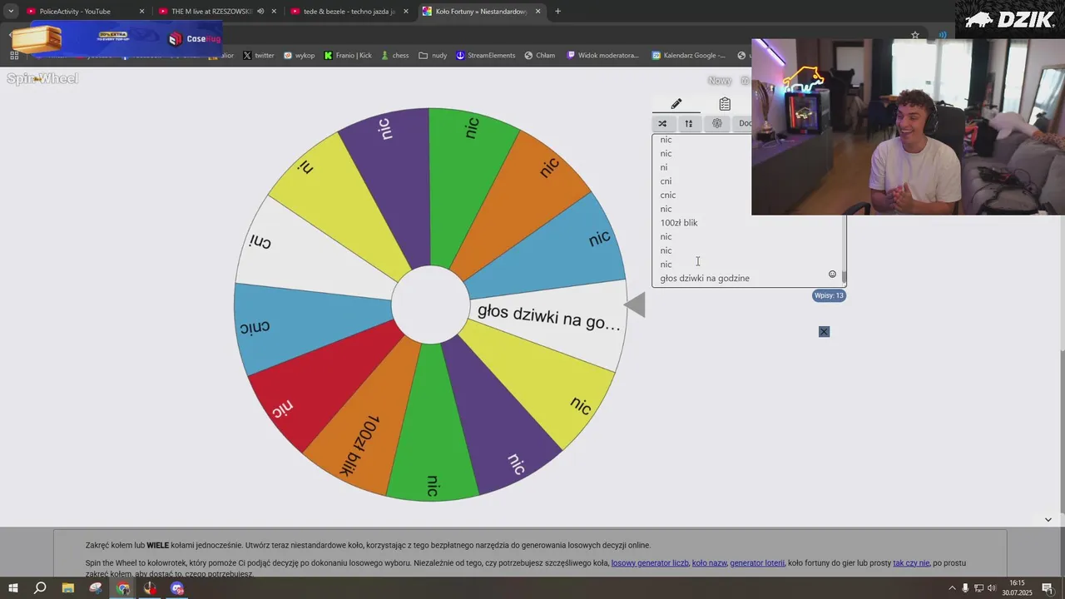Switch to 'tede & bezele - techno jazda' tab
Image resolution: width=1065 pixels, height=599 pixels.
pos(349,12)
